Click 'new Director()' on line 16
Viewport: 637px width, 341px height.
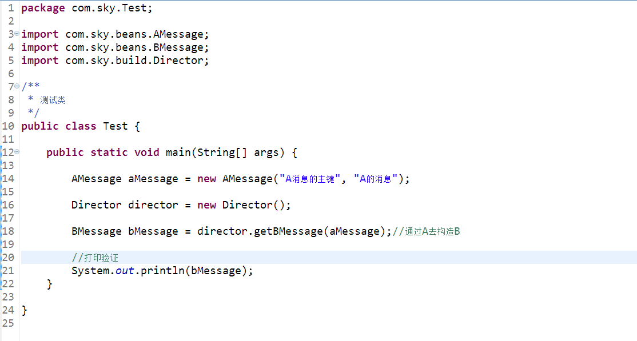tap(241, 205)
